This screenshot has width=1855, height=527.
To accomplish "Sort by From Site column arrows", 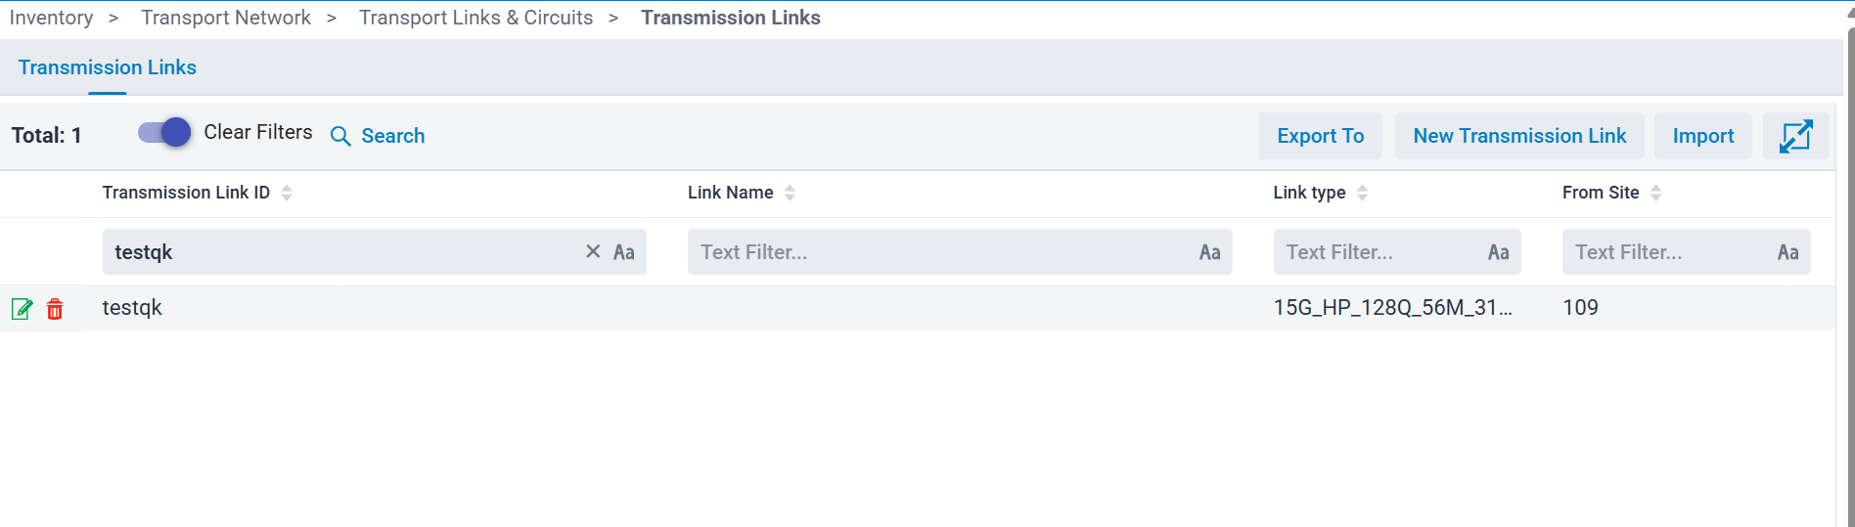I will (x=1655, y=193).
